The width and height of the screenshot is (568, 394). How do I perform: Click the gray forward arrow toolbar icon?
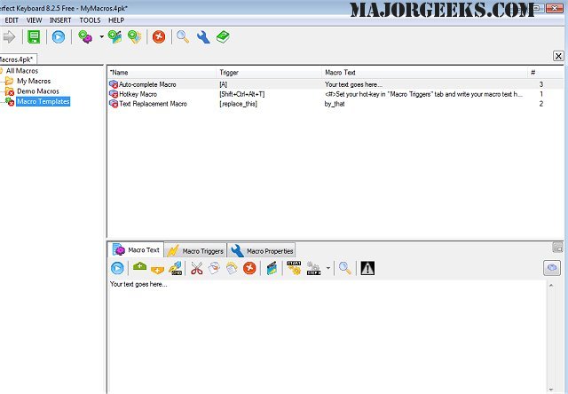[9, 37]
